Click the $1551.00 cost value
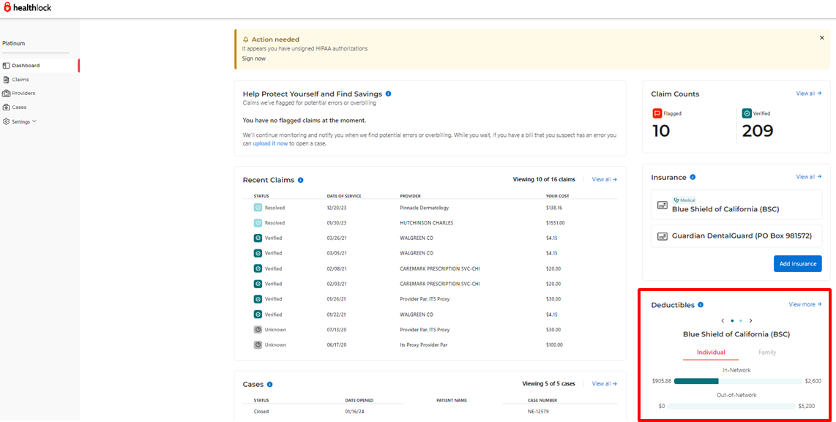Screen dimensions: 836x422 [x=555, y=223]
